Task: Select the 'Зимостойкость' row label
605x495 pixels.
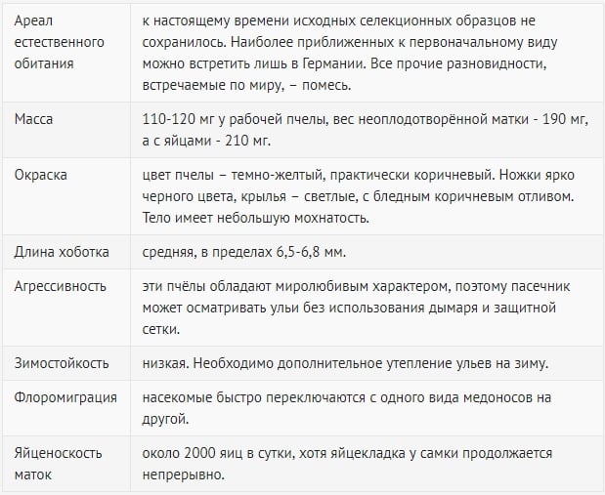Action: pos(62,363)
